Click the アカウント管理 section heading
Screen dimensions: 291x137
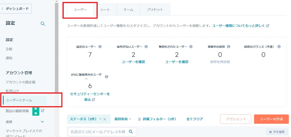click(19, 73)
